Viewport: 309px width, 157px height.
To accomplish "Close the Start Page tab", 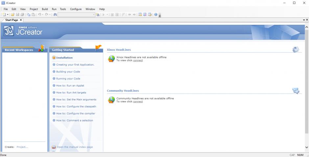I will coord(21,20).
